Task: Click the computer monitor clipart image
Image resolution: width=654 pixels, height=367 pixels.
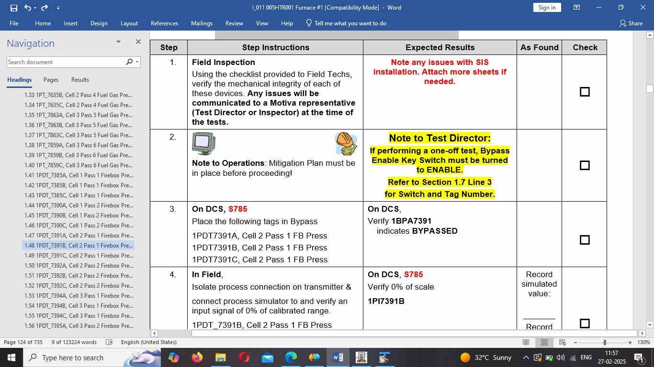Action: [x=203, y=144]
